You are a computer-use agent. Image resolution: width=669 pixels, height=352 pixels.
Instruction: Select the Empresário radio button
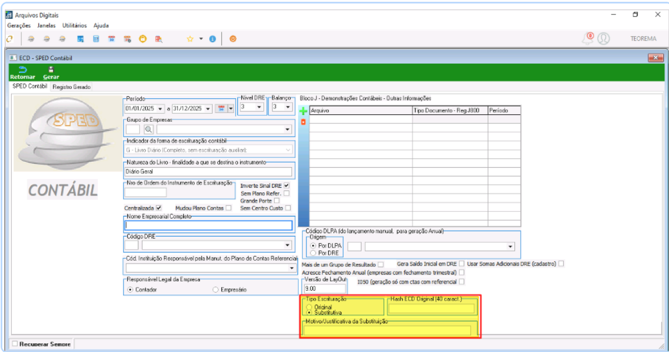(216, 290)
